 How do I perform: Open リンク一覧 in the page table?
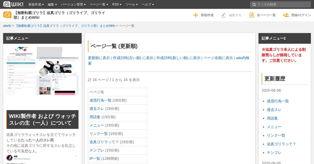99,134
